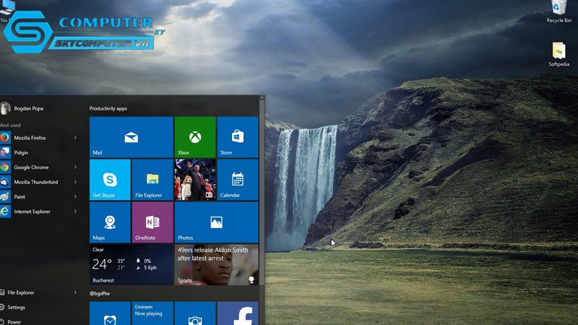Image resolution: width=578 pixels, height=325 pixels.
Task: Launch the Maps tile
Action: (110, 222)
